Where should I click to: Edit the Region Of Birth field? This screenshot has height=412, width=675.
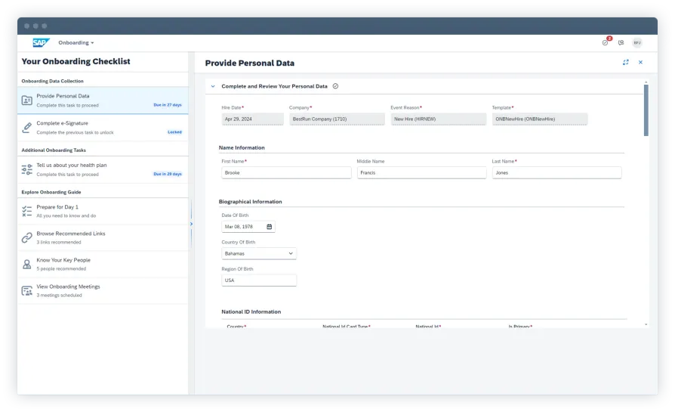pyautogui.click(x=259, y=280)
